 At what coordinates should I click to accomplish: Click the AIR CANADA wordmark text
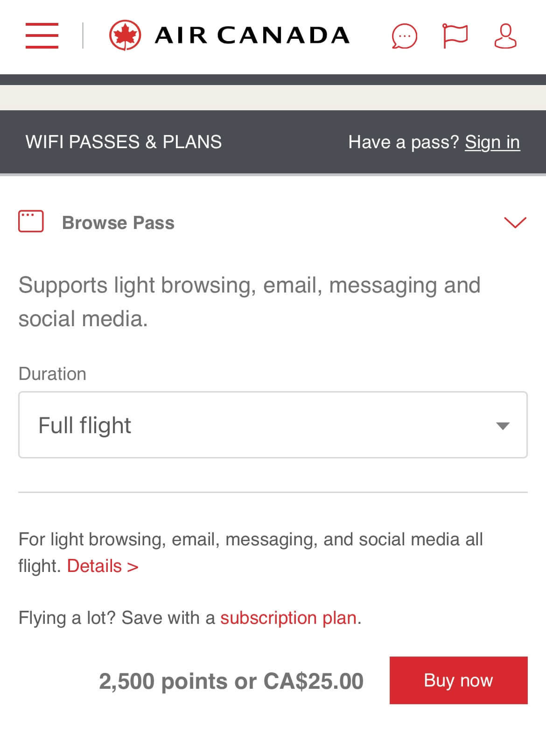coord(252,36)
